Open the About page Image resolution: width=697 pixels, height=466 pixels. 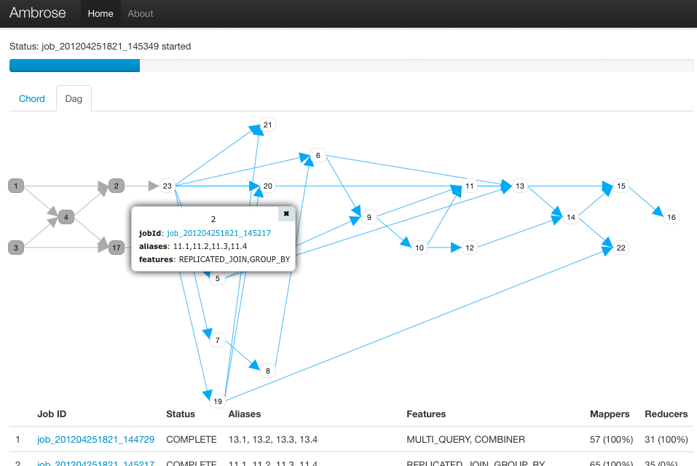click(140, 13)
